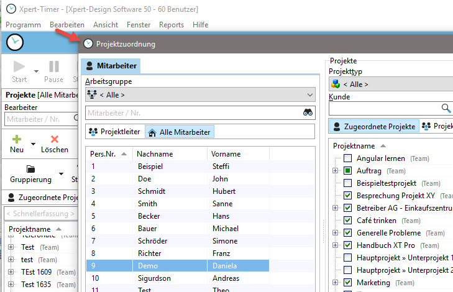453x292 pixels.
Task: Expand the Handbuch XT Pro tree node
Action: click(x=336, y=245)
